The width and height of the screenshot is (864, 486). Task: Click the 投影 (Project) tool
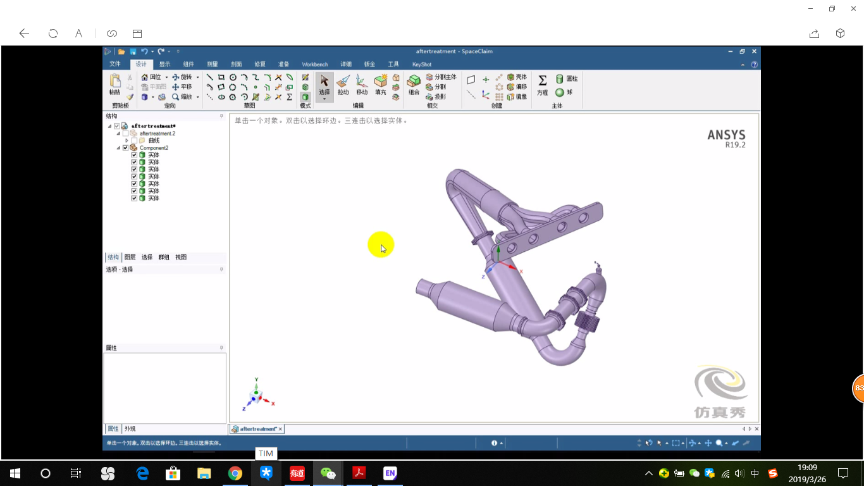(436, 97)
